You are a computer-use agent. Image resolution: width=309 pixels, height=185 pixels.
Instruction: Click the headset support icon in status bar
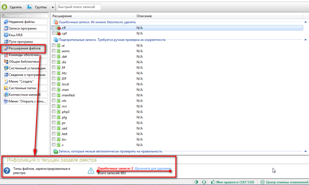click(x=204, y=182)
